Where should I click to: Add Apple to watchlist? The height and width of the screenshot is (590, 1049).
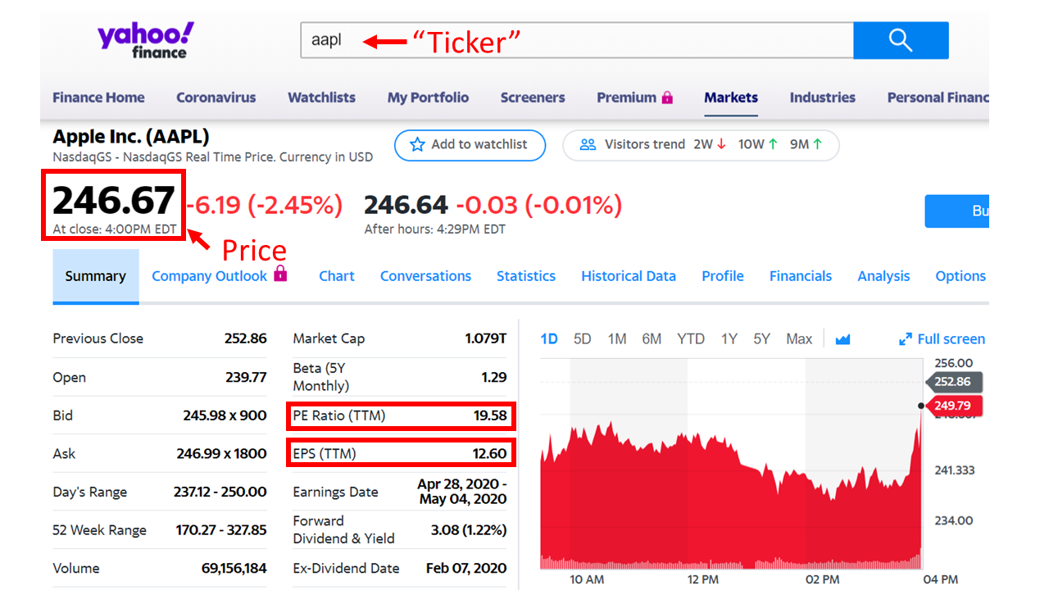[470, 145]
